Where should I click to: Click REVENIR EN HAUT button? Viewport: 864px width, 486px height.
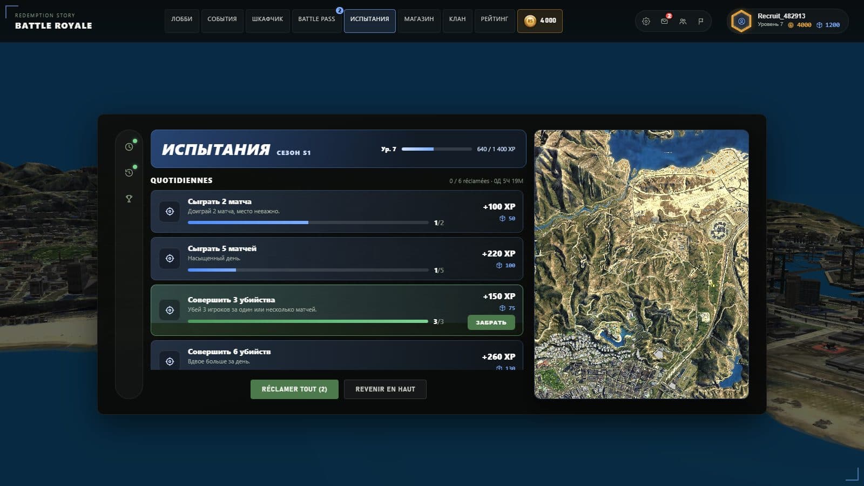[385, 389]
